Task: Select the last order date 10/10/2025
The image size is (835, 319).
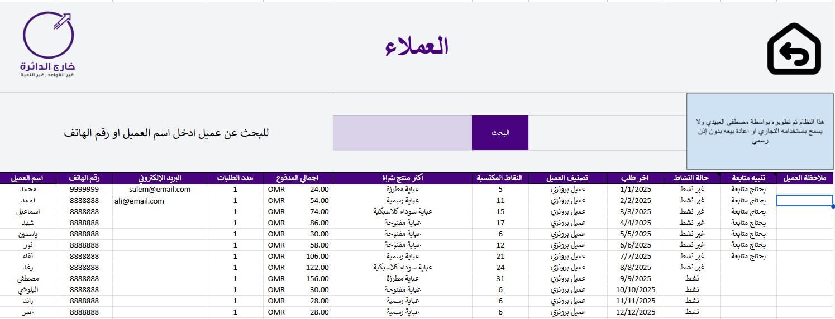Action: [635, 289]
